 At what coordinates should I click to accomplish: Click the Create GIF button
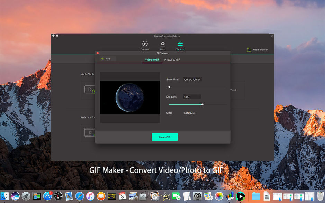165,137
